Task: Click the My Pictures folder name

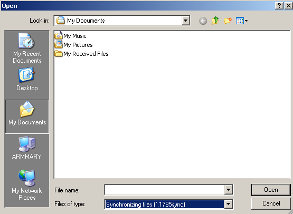Action: coord(78,45)
